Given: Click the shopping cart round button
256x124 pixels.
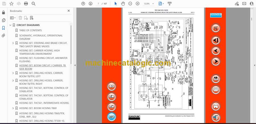Looking at the screenshot, I should (216, 28).
